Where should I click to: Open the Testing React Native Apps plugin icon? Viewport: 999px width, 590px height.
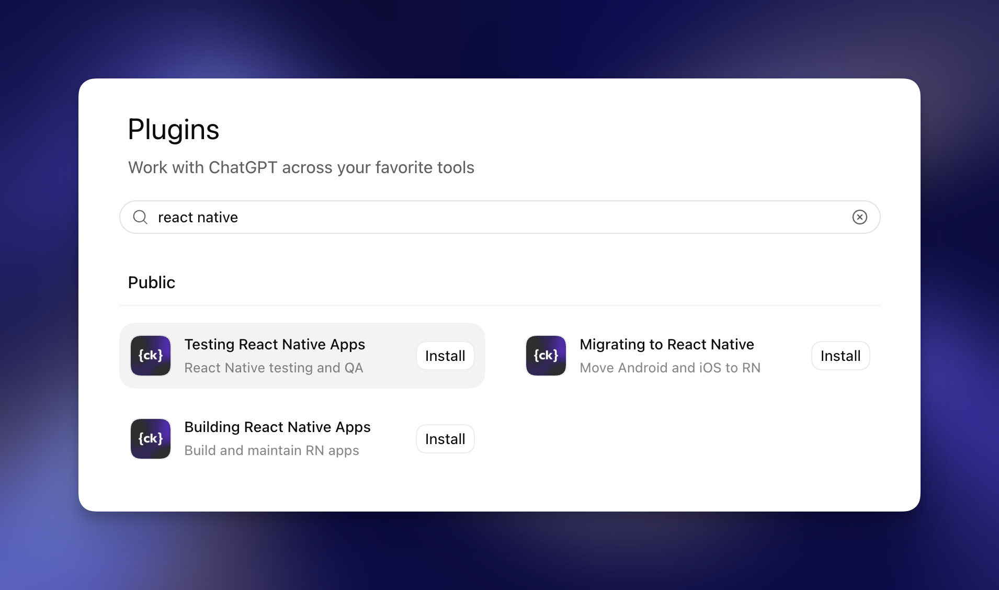point(151,356)
